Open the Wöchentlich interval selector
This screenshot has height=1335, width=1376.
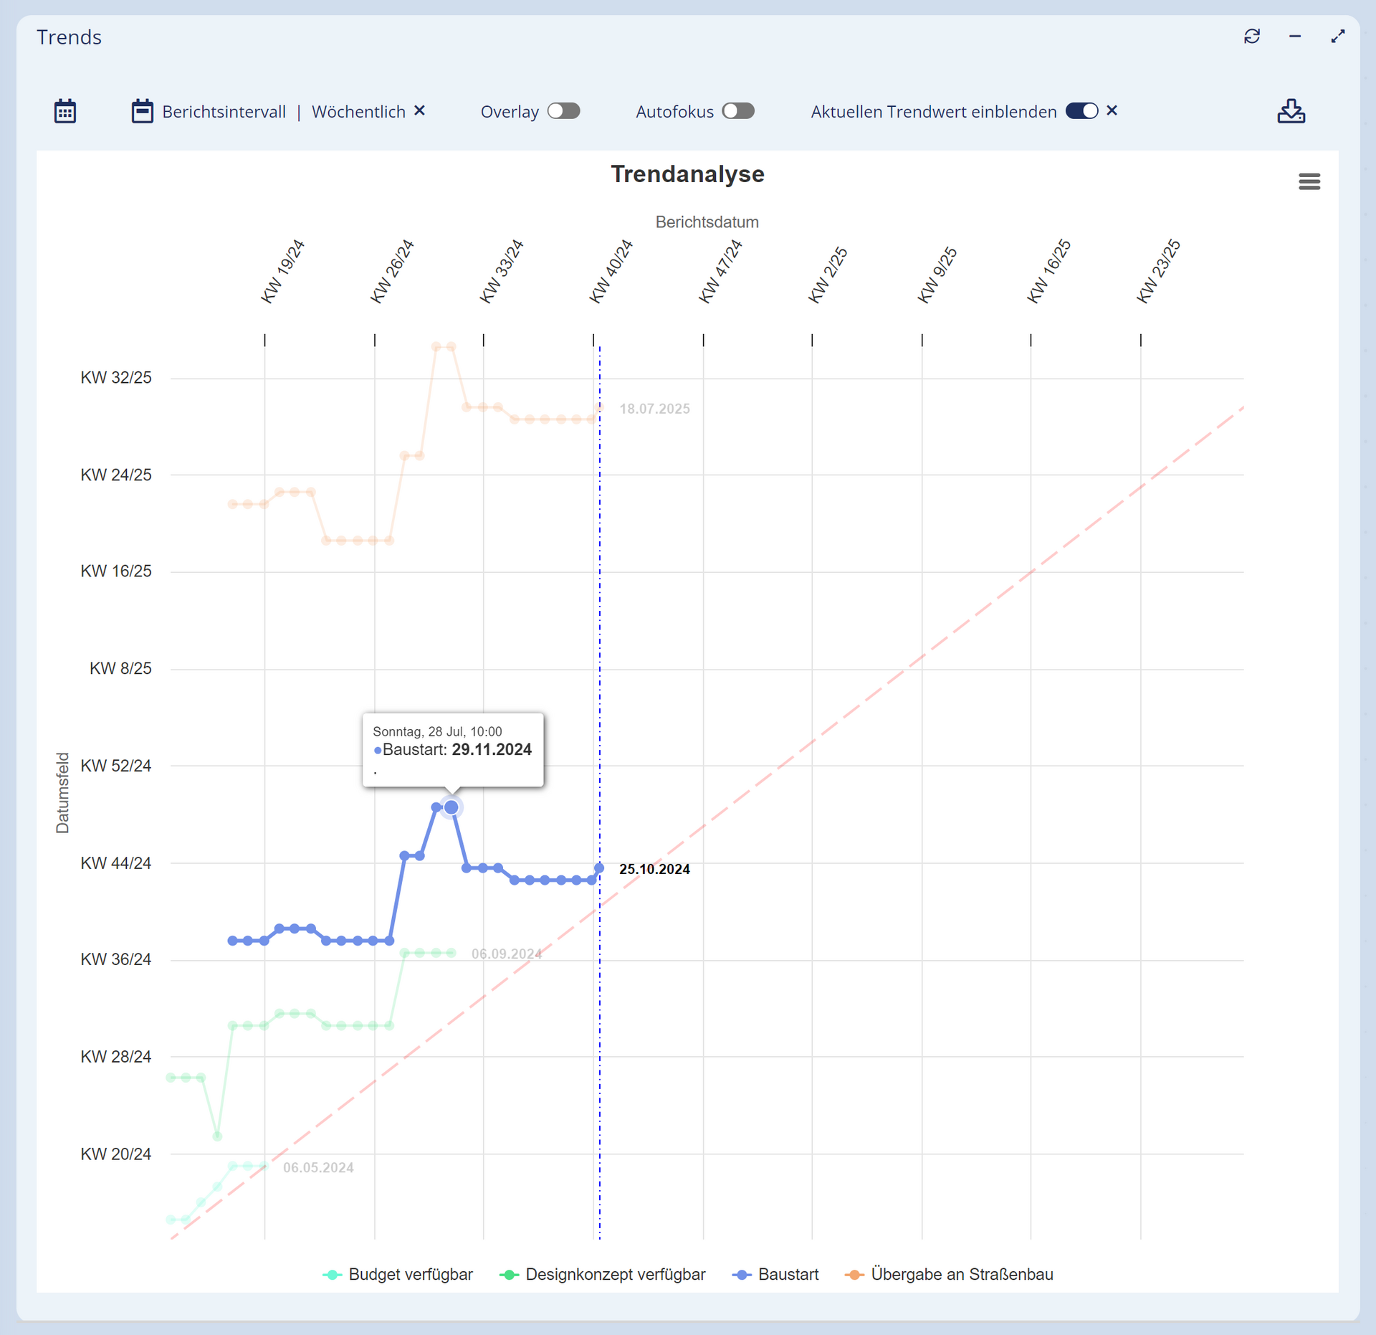tap(358, 112)
